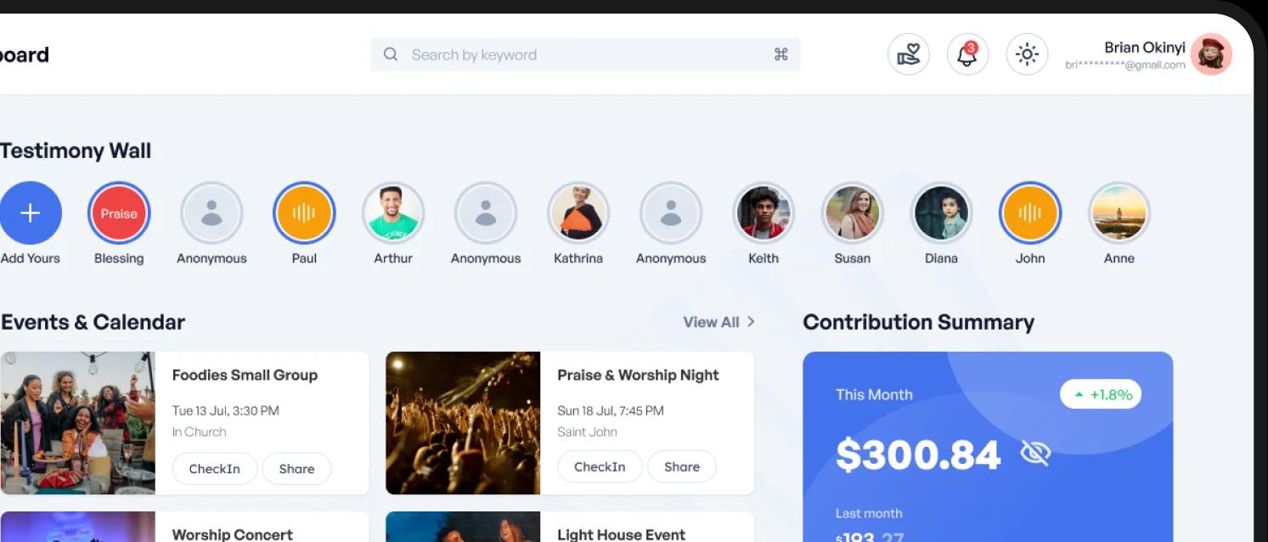
Task: Share the Praise & Worship Night event
Action: click(682, 466)
